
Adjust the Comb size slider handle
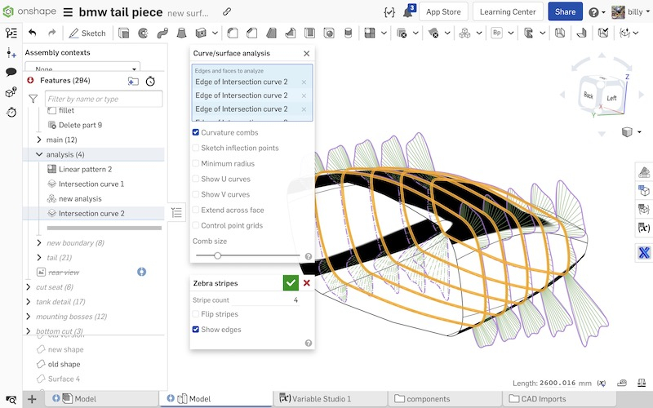coord(217,255)
